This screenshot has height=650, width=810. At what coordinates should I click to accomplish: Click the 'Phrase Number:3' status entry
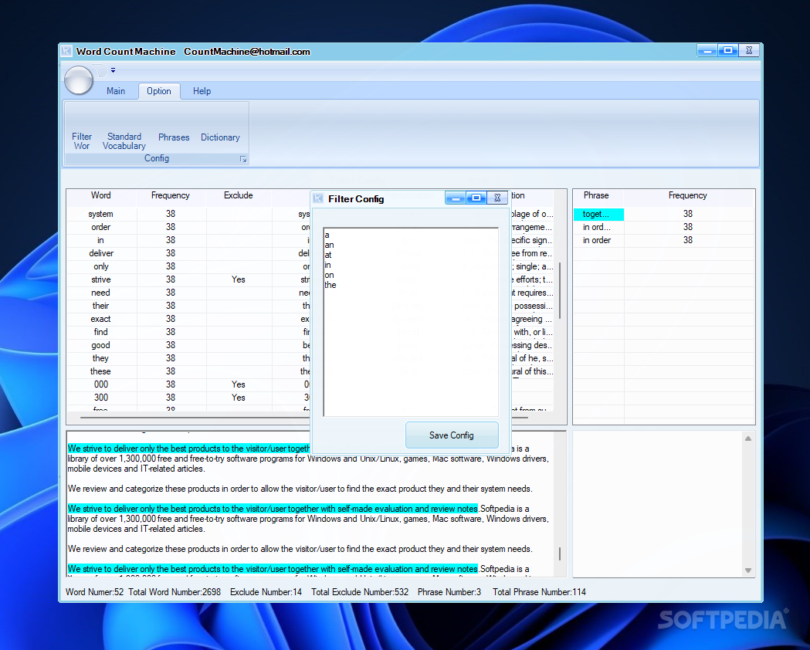tap(449, 592)
